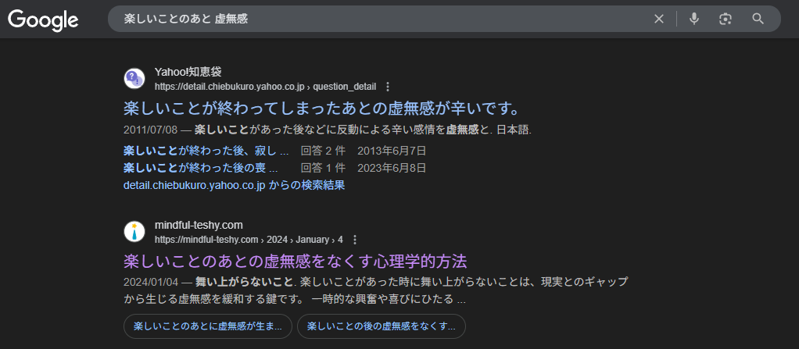Submit search with magnifying glass icon
799x349 pixels.
click(x=758, y=19)
